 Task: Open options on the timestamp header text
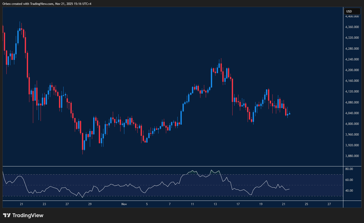tap(47, 4)
